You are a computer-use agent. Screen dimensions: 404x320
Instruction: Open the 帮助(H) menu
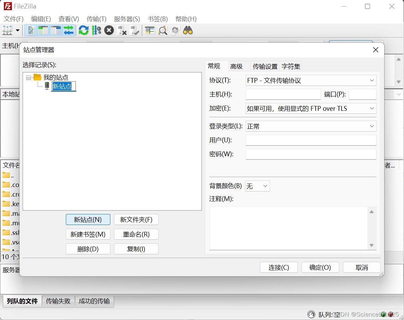click(x=186, y=19)
